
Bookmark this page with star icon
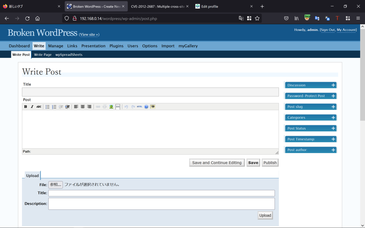pos(257,19)
